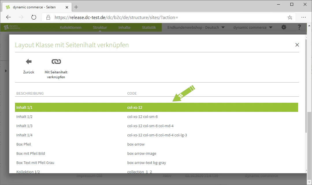View site security lock icon

48,18
